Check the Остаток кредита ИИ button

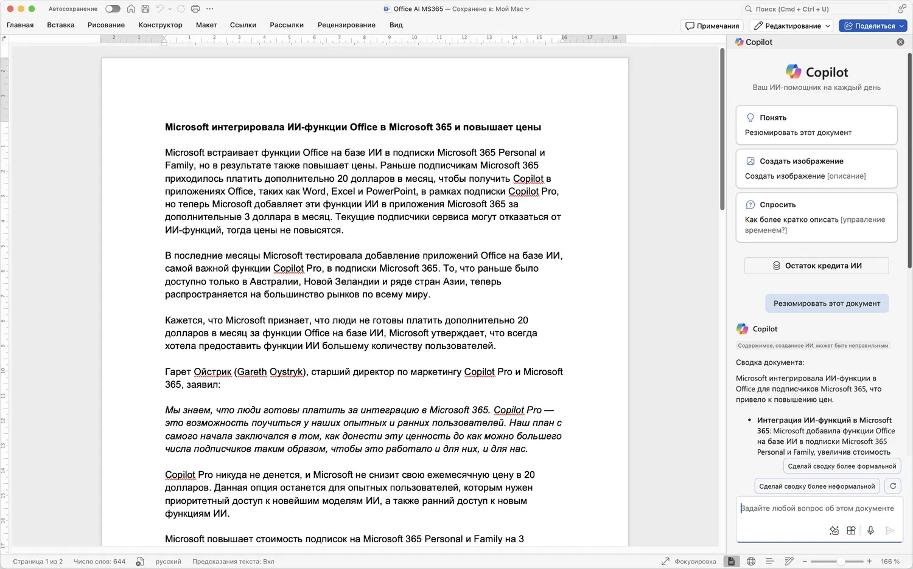[816, 266]
